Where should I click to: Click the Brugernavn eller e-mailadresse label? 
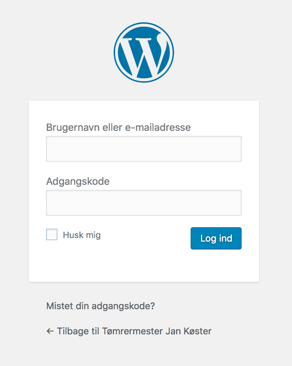point(118,127)
